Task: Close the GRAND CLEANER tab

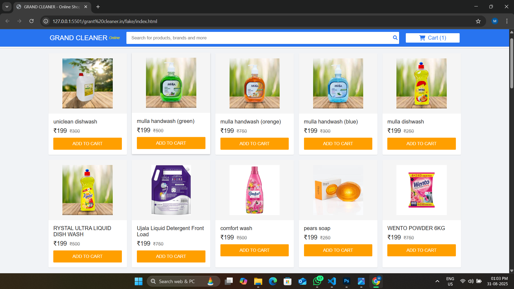Action: pos(86,7)
